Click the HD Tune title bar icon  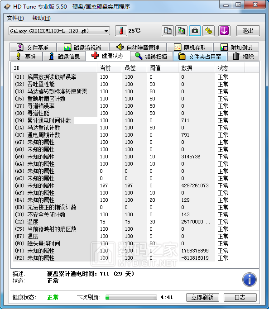tap(7, 6)
